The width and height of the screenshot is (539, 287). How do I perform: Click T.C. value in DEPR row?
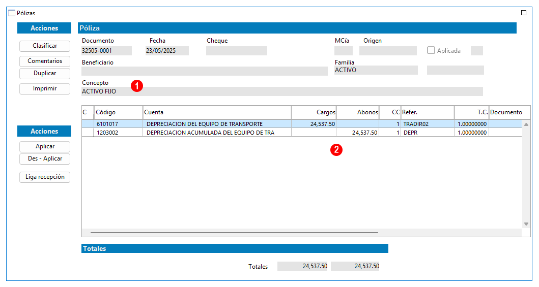tap(472, 133)
